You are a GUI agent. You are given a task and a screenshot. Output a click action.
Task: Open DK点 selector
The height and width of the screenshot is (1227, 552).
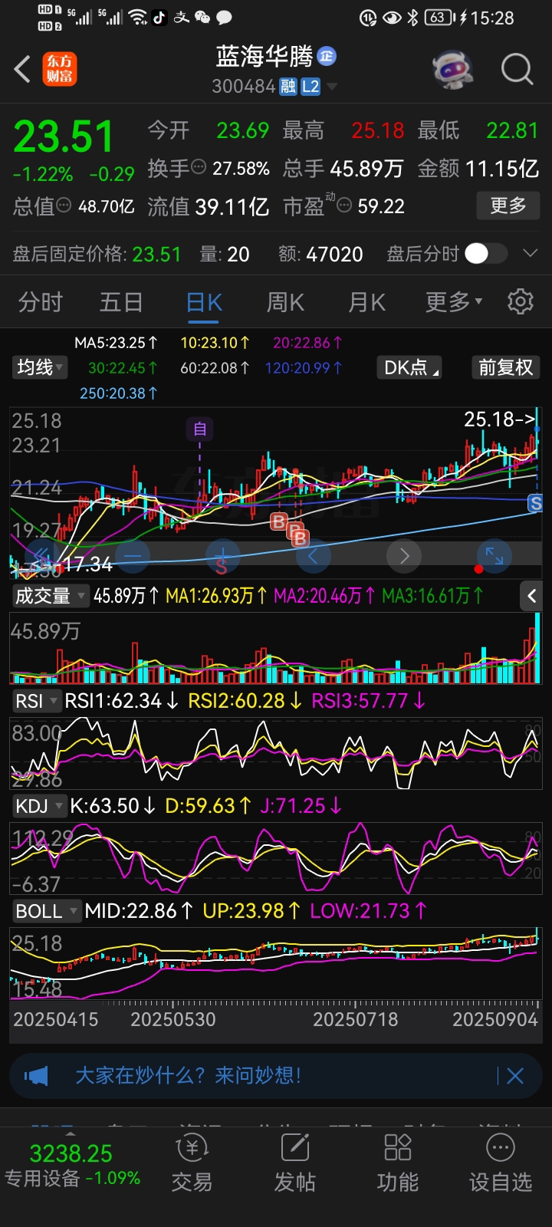[411, 367]
